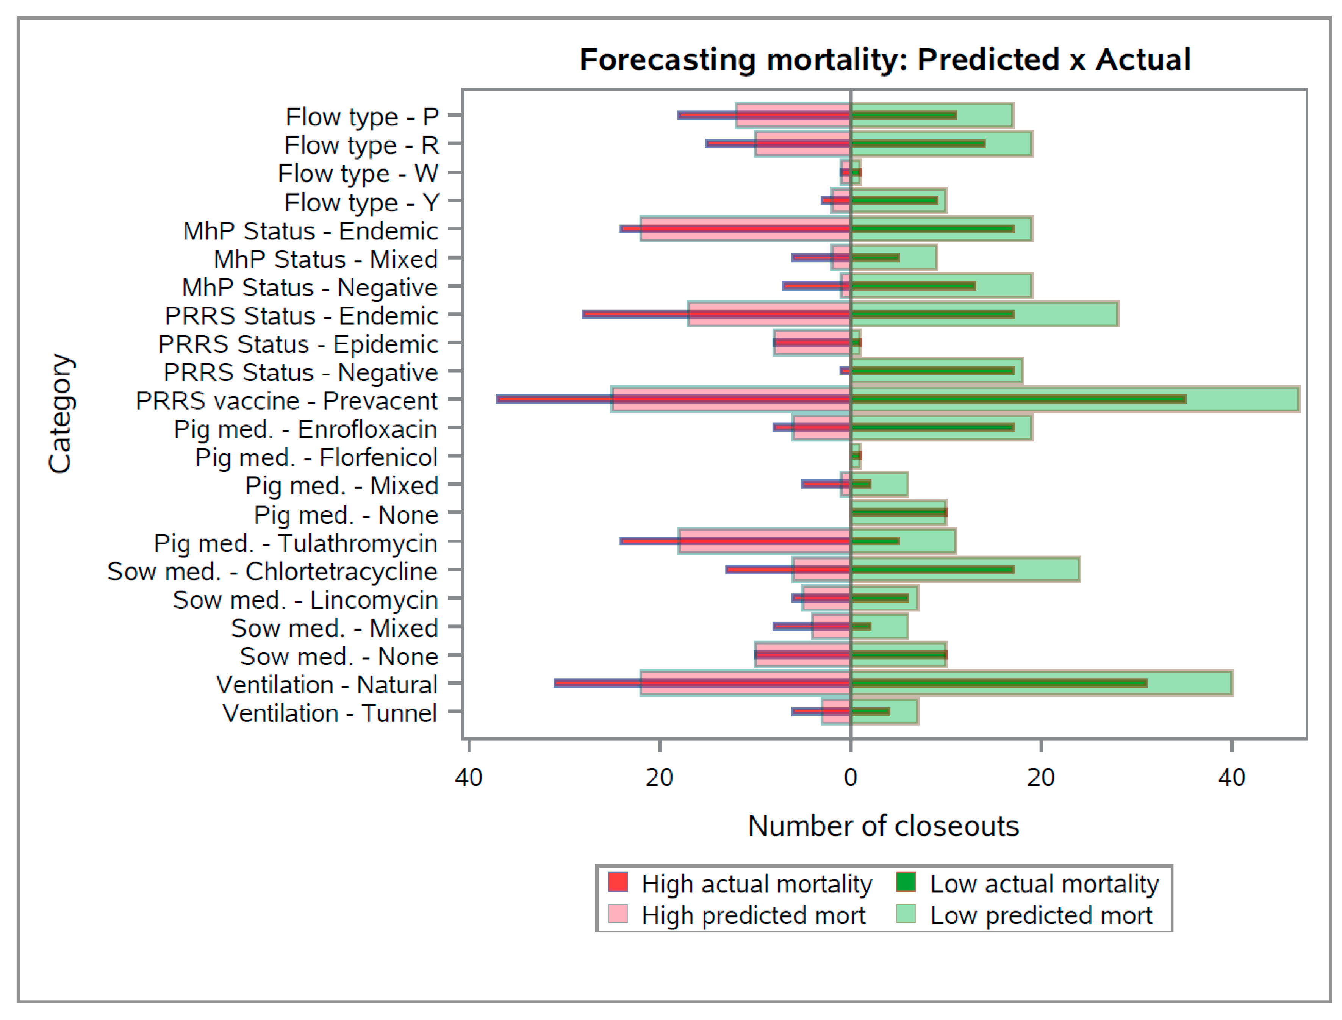Click the red High actual mortality legend swatch

(x=617, y=882)
